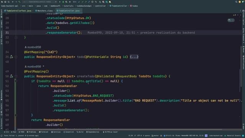
Task: Click the '@PostMapping()' annotation
Action: tap(36, 72)
